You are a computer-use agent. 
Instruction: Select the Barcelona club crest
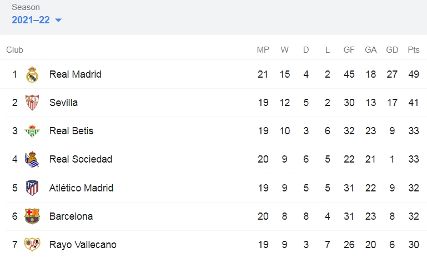click(32, 216)
